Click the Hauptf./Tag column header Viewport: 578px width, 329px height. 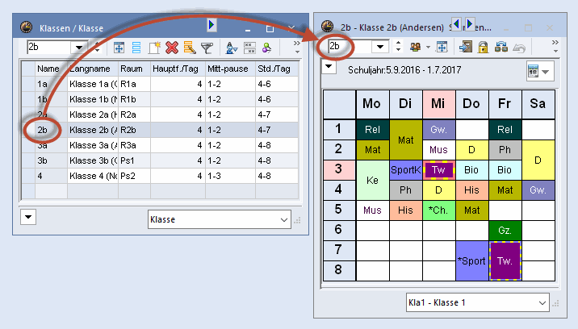(x=178, y=69)
